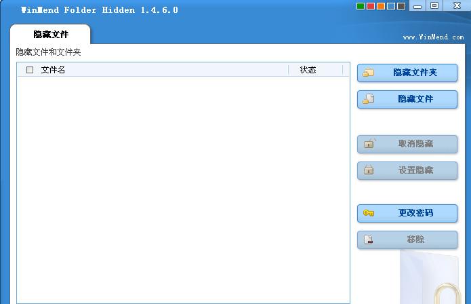Click the 状态 column header

pos(315,70)
